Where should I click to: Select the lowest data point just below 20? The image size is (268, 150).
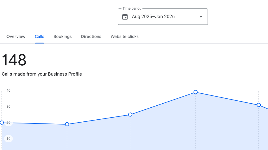tap(67, 124)
